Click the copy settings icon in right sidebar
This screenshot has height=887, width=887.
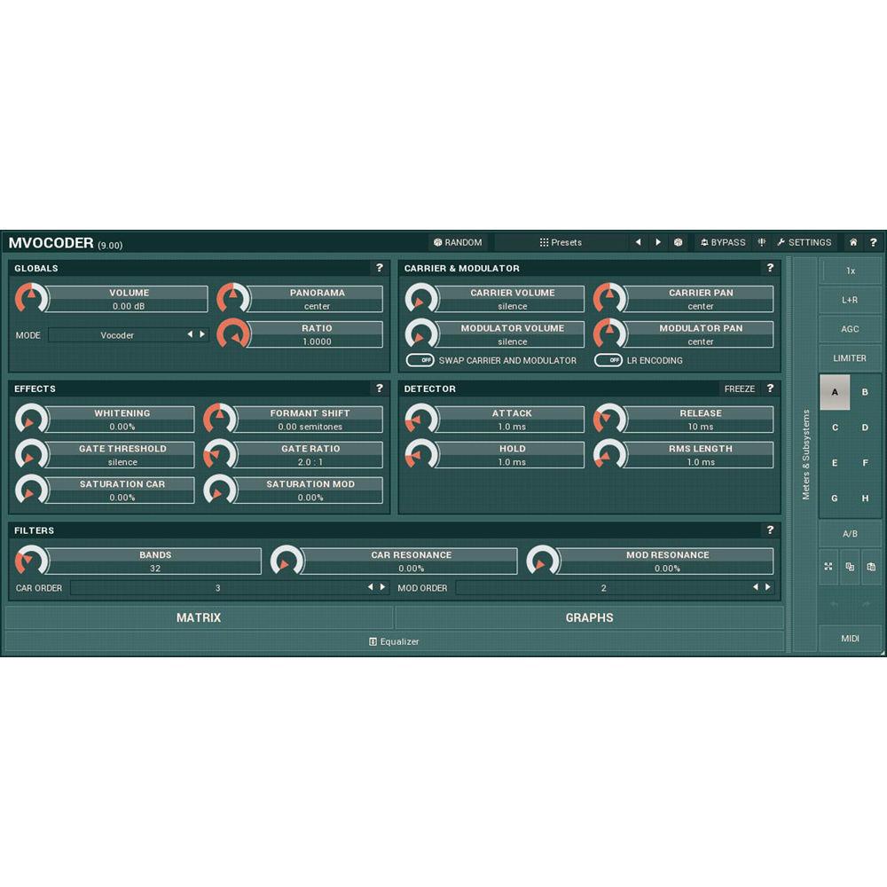[850, 566]
